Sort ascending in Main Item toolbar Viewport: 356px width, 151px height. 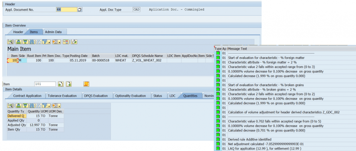[x=19, y=42]
